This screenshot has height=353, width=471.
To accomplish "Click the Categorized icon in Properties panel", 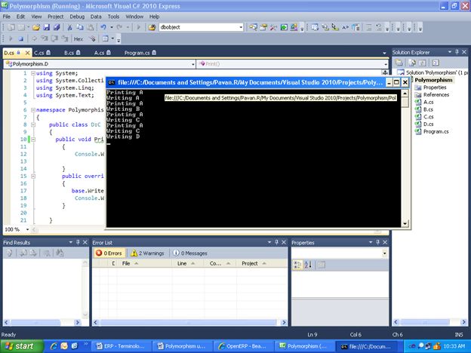I will click(297, 264).
